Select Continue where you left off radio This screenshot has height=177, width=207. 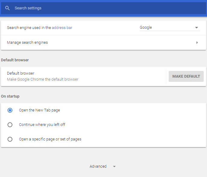(10, 125)
